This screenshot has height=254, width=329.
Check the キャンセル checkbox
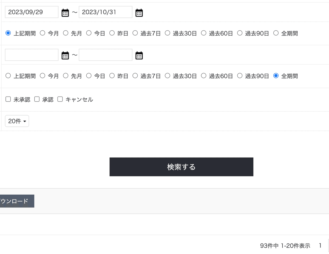tap(60, 99)
